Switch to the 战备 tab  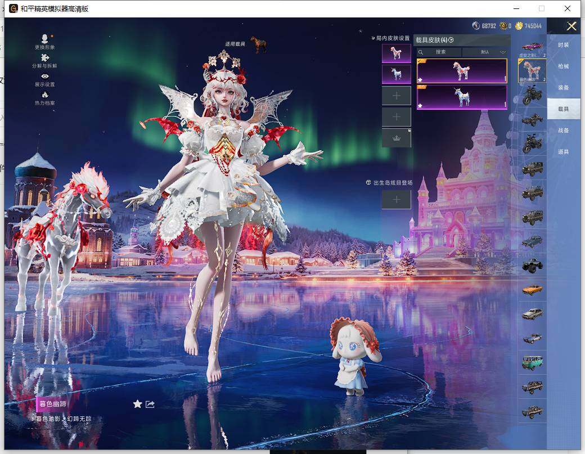pos(564,131)
